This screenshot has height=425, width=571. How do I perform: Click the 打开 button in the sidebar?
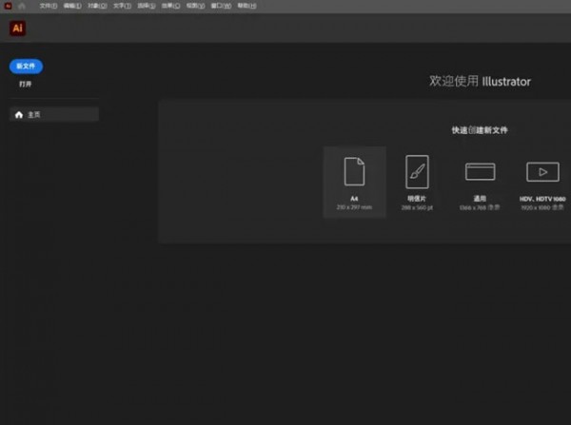click(26, 84)
